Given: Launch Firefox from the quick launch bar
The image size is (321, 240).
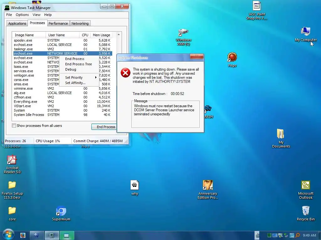Looking at the screenshot, I should tap(23, 236).
